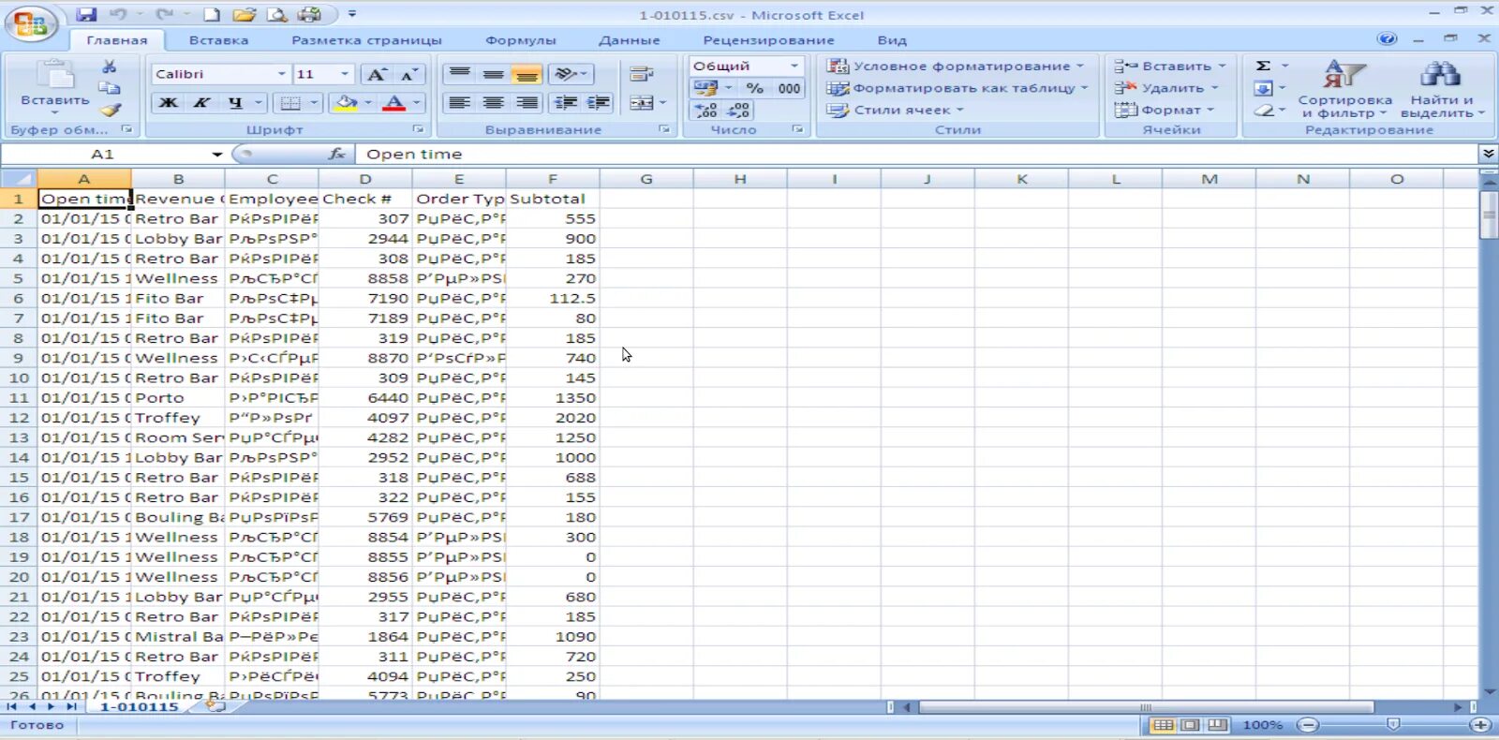Select the 1-010115 sheet tab
1499x740 pixels.
pyautogui.click(x=140, y=707)
